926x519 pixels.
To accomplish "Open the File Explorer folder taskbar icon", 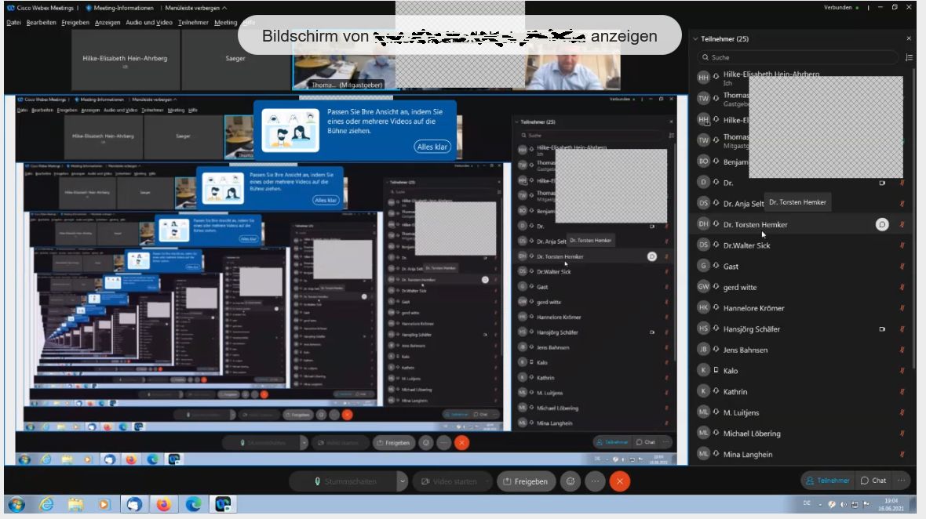I will pyautogui.click(x=75, y=504).
